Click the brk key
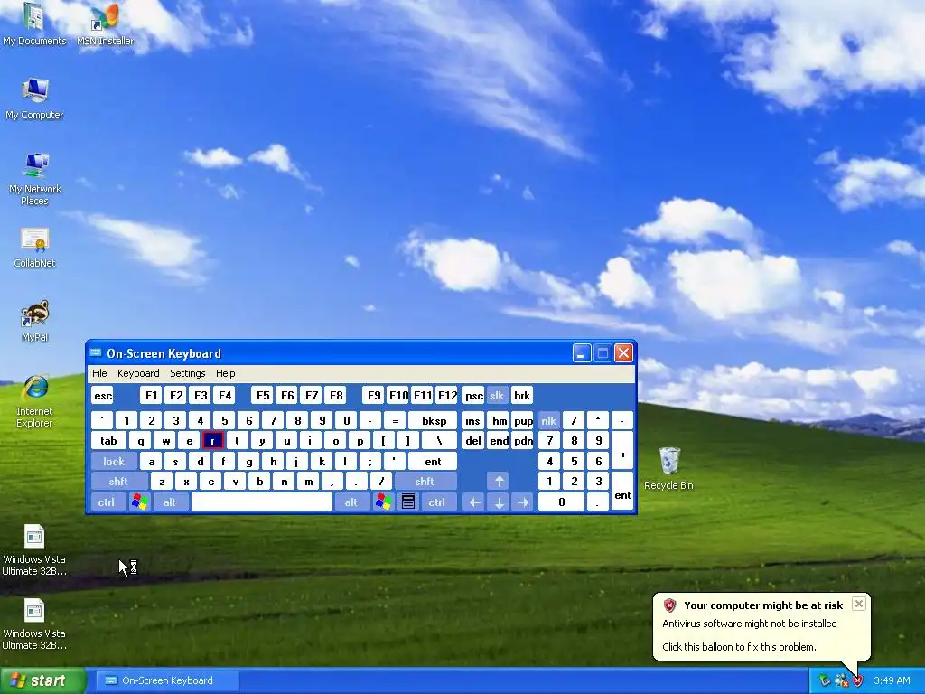Screen dimensions: 925x694 click(x=522, y=396)
